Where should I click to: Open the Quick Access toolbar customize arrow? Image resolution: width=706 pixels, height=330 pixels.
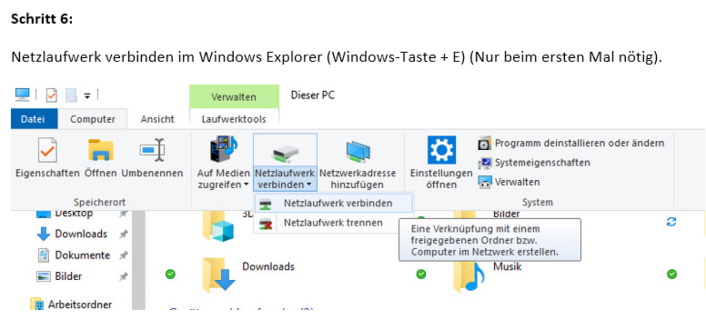click(87, 96)
